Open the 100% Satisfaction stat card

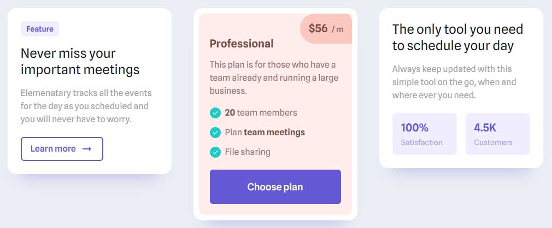point(425,134)
